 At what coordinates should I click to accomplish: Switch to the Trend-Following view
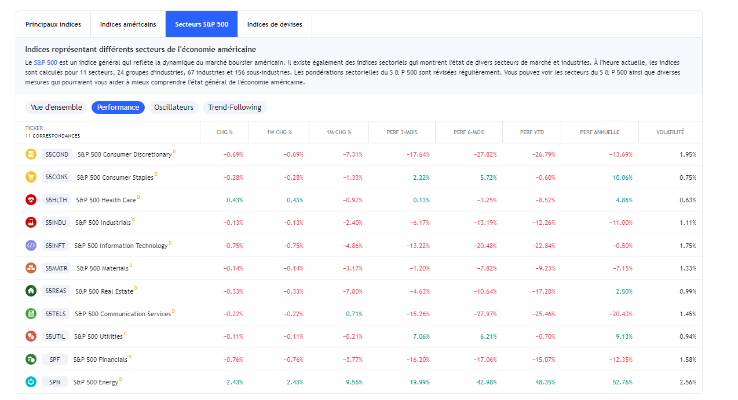(235, 108)
